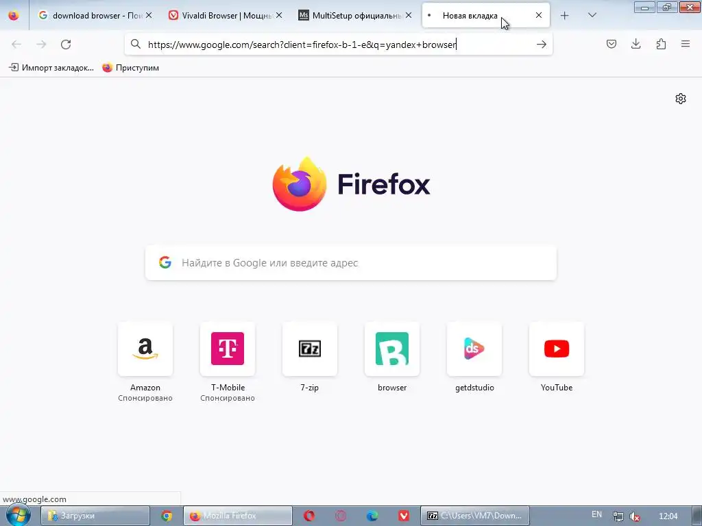Open the Firefox application menu
702x526 pixels.
click(x=686, y=44)
